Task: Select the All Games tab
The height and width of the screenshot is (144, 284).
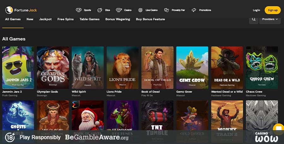Action: click(x=13, y=19)
